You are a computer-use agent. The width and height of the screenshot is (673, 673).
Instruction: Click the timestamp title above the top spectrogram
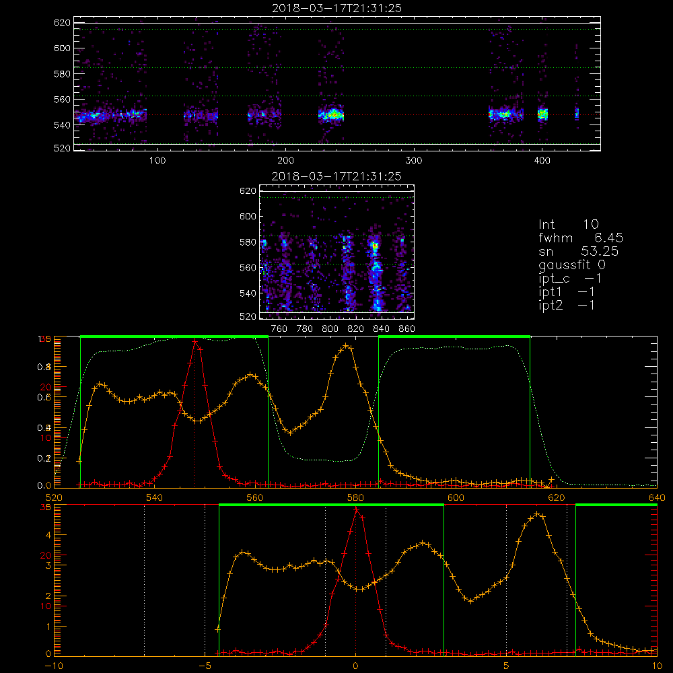point(336,8)
